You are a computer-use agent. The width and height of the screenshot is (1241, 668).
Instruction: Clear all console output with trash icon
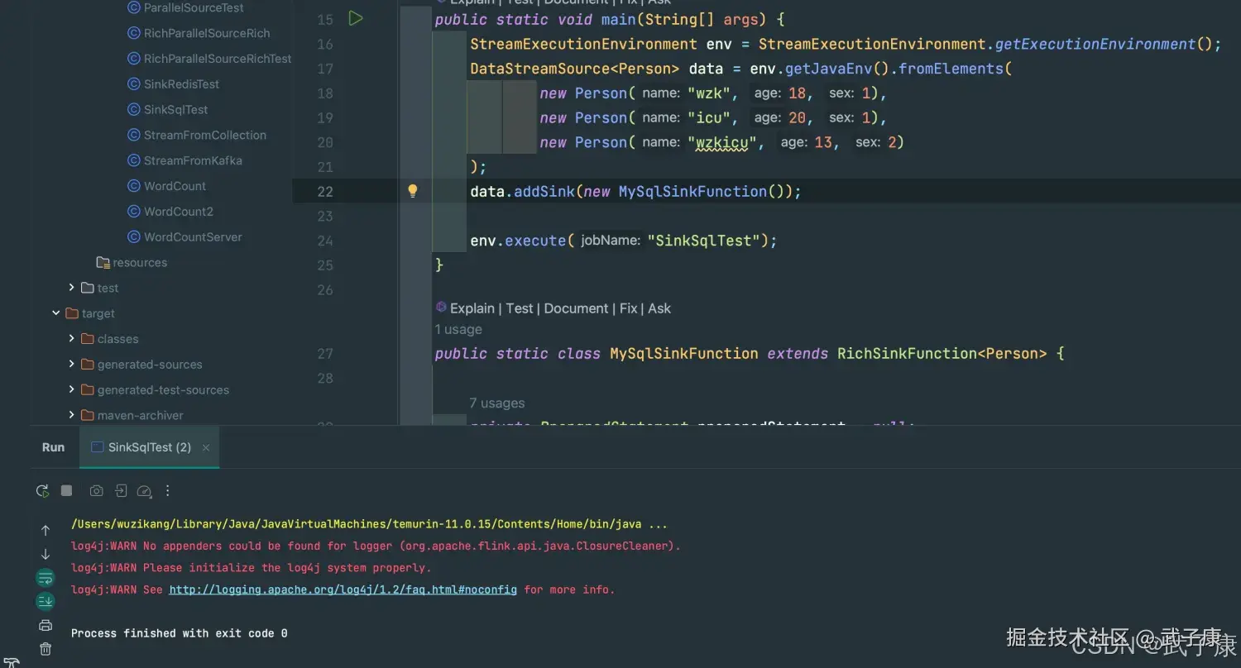(x=46, y=649)
